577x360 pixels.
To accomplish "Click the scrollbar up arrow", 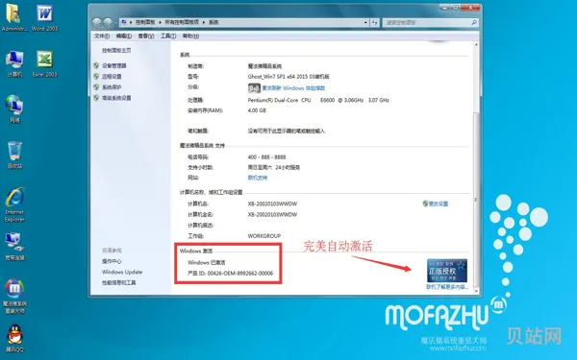I will pos(476,45).
